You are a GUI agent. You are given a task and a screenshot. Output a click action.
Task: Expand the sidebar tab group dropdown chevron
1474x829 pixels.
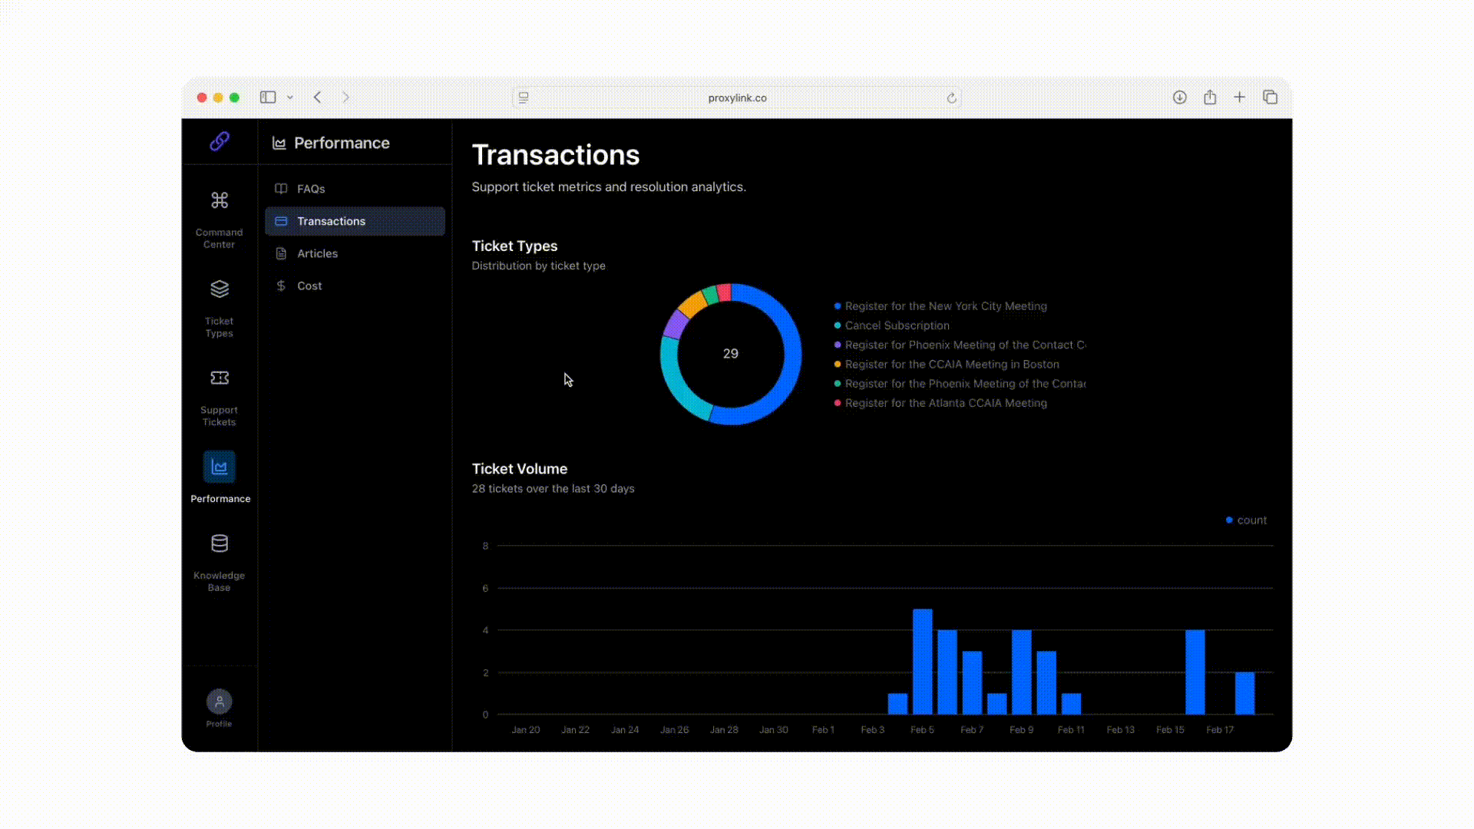(290, 97)
